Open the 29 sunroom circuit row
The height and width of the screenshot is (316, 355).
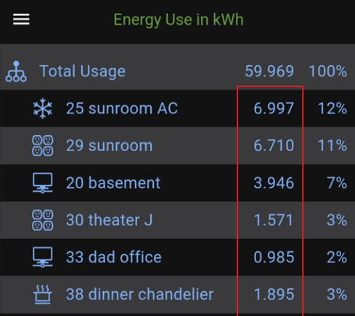coord(177,145)
